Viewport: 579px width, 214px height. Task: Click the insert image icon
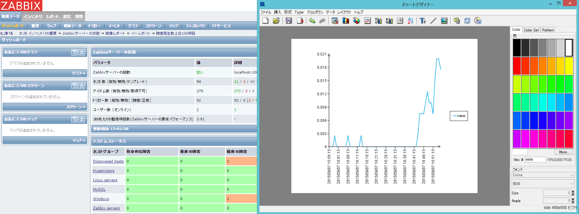pos(444,21)
